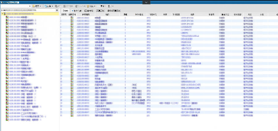This screenshot has height=131, width=278.
Task: Click the 标准号 column header
Action: click(x=211, y=15)
